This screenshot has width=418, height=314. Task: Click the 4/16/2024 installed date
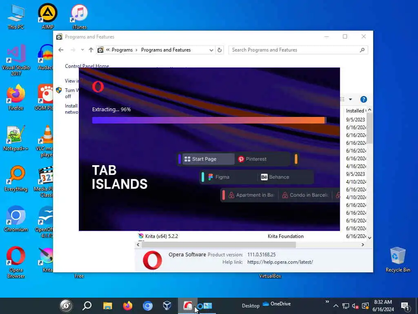[x=356, y=166]
